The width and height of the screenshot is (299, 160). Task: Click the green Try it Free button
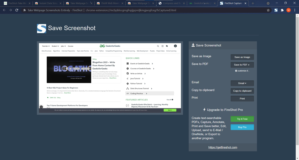click(x=242, y=119)
